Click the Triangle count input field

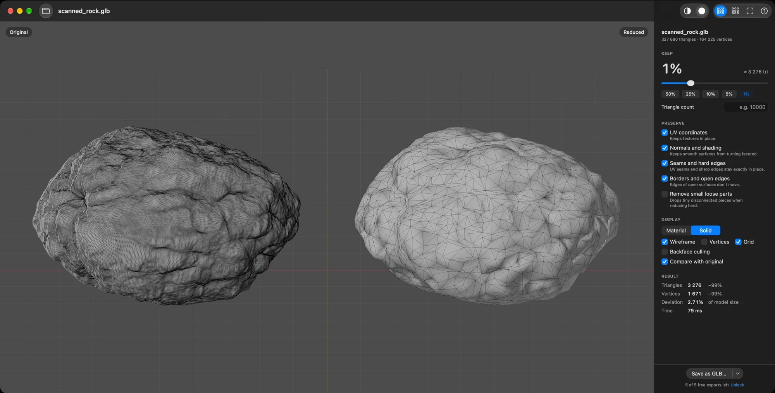point(746,107)
